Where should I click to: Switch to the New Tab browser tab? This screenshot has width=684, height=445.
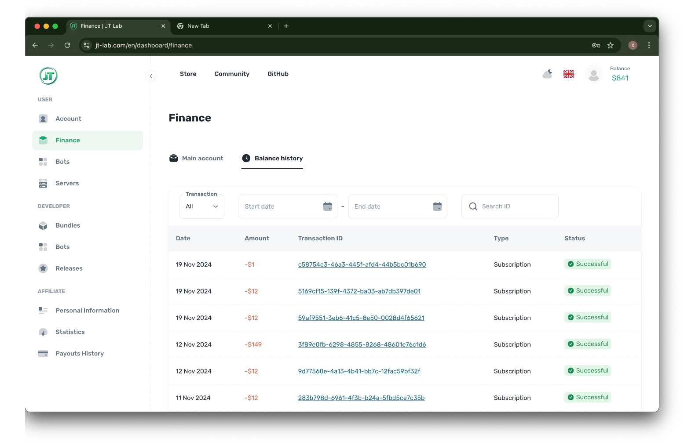coord(224,26)
